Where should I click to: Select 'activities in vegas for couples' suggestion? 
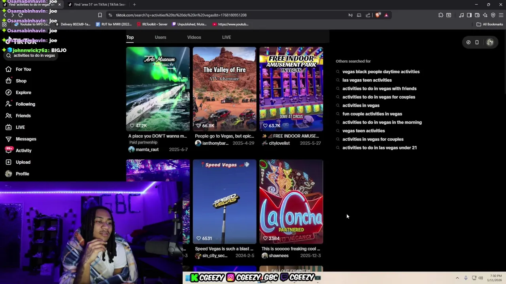pyautogui.click(x=373, y=139)
